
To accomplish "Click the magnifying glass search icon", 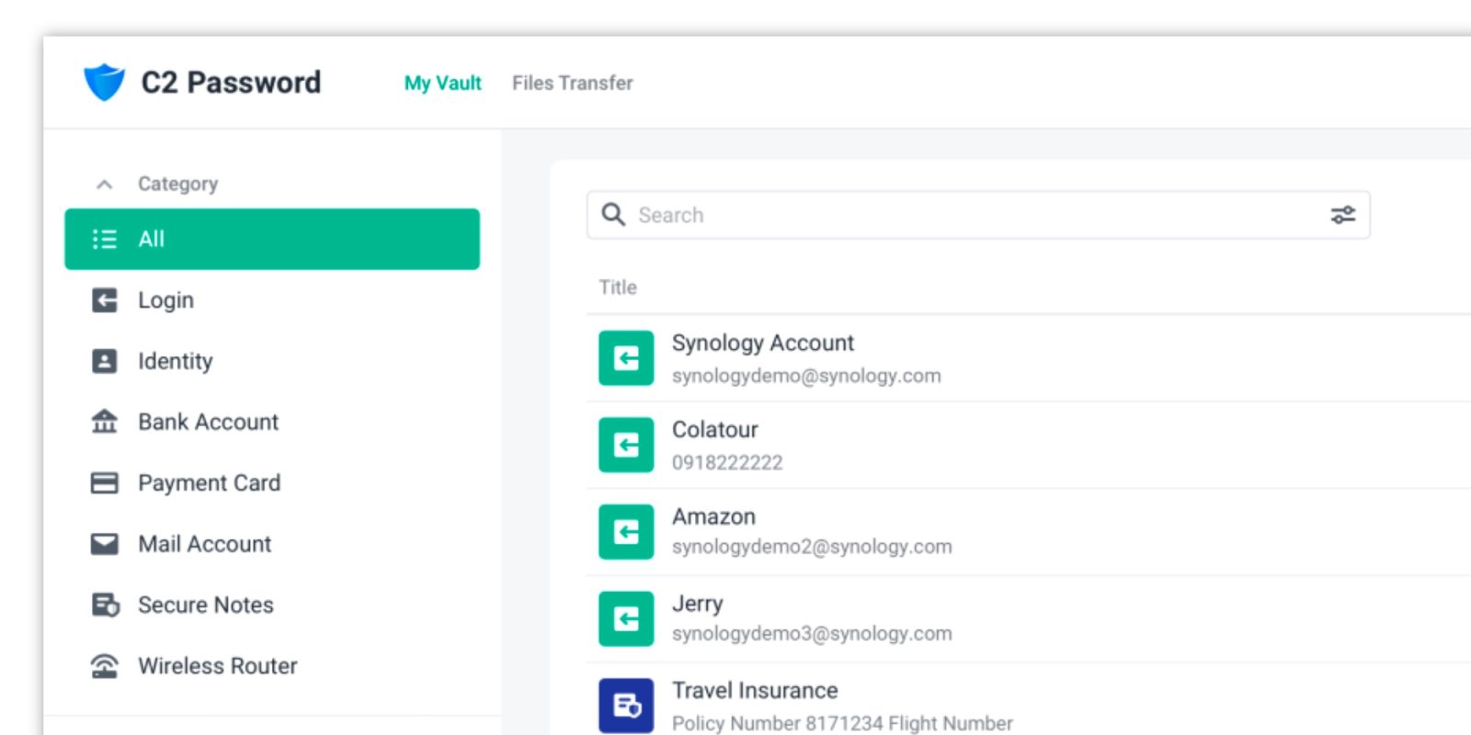I will (613, 215).
